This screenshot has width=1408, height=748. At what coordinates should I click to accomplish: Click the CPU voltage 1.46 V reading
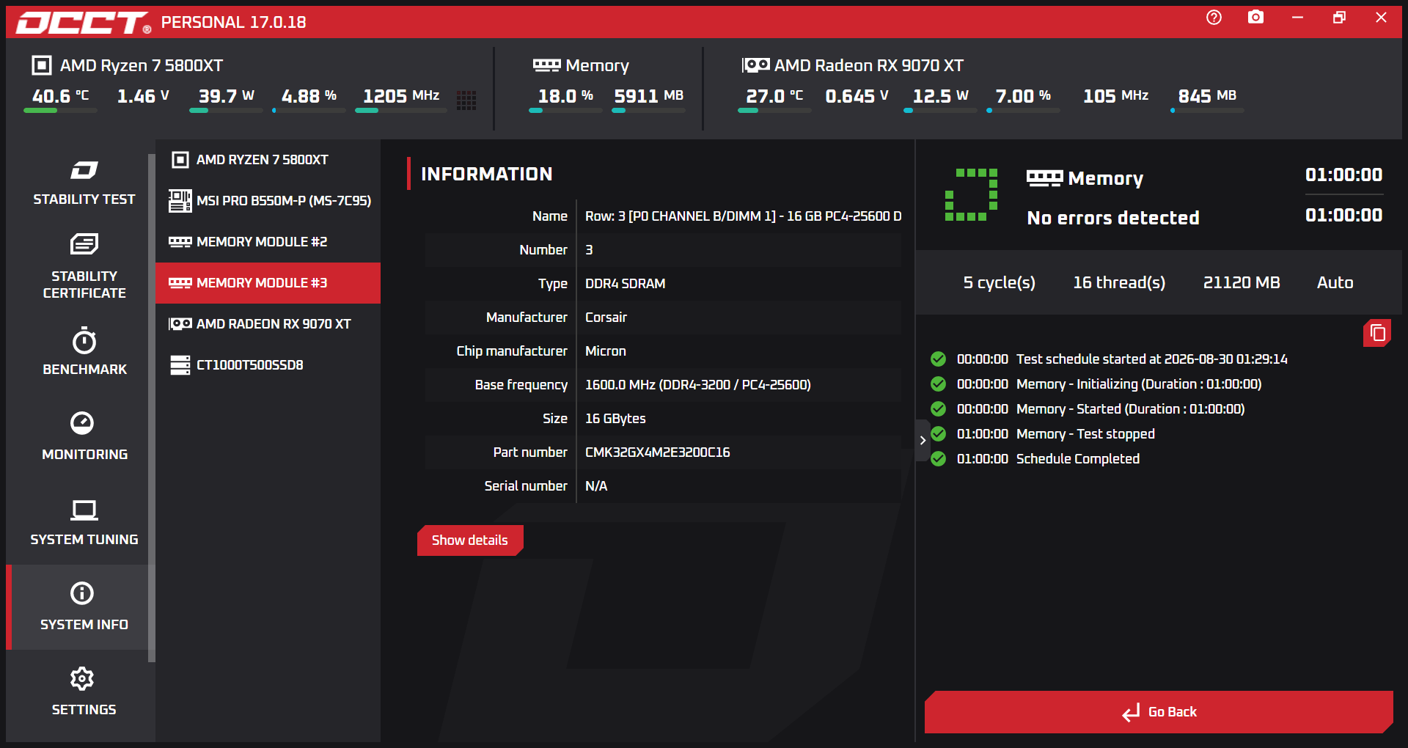pyautogui.click(x=143, y=96)
